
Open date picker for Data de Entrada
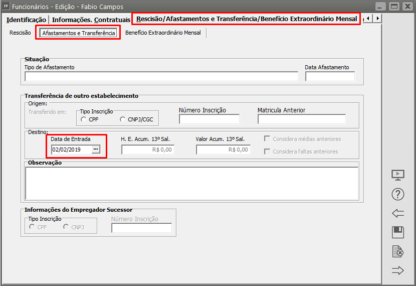pos(96,150)
